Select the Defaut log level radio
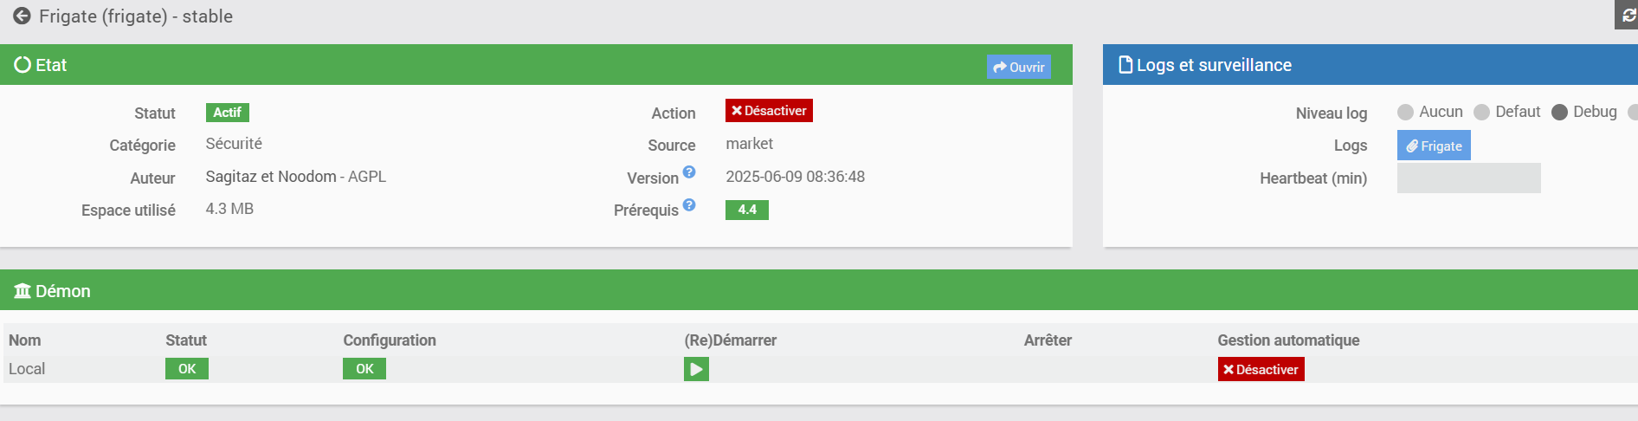1638x421 pixels. click(1481, 113)
